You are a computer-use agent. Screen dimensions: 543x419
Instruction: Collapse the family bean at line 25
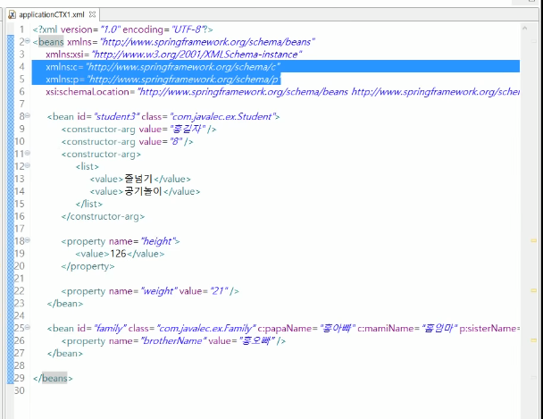[x=28, y=328]
